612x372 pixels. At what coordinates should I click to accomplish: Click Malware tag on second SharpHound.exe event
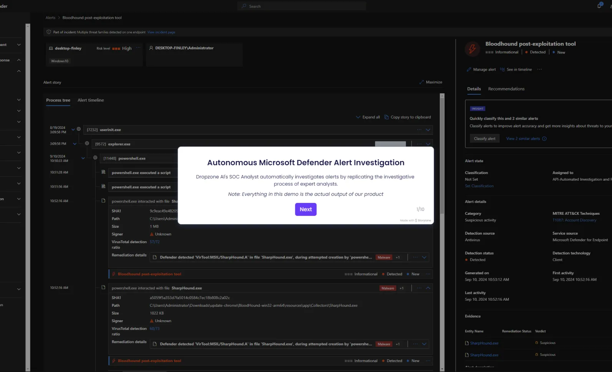(388, 288)
